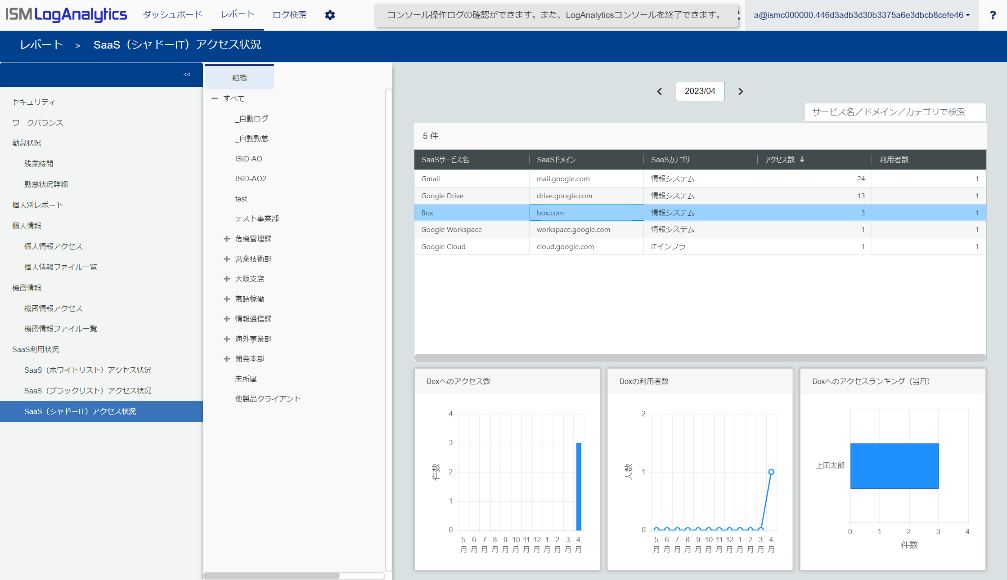Select SaaS（シャドーIT）アクセス状況 sidebar item

101,411
